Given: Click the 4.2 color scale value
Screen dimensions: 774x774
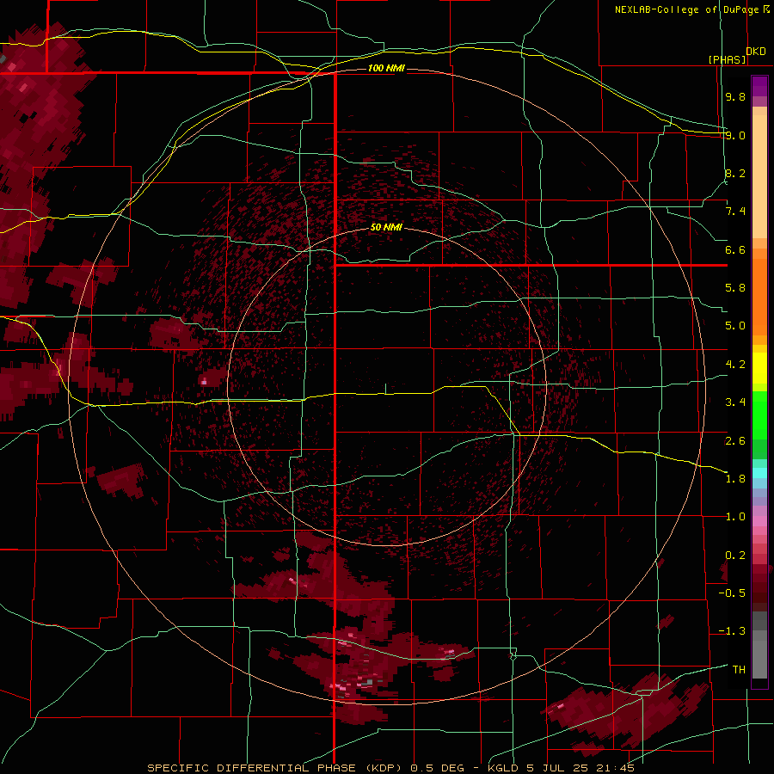Looking at the screenshot, I should [x=735, y=365].
